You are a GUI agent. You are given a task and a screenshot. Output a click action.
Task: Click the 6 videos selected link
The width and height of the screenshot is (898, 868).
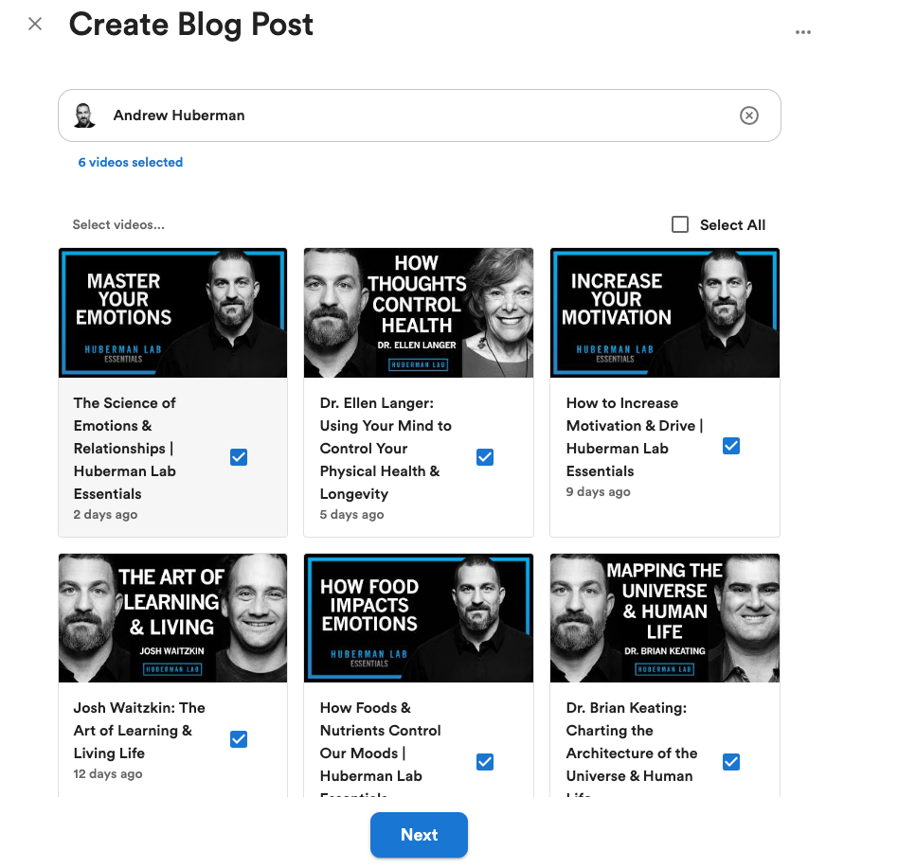131,163
